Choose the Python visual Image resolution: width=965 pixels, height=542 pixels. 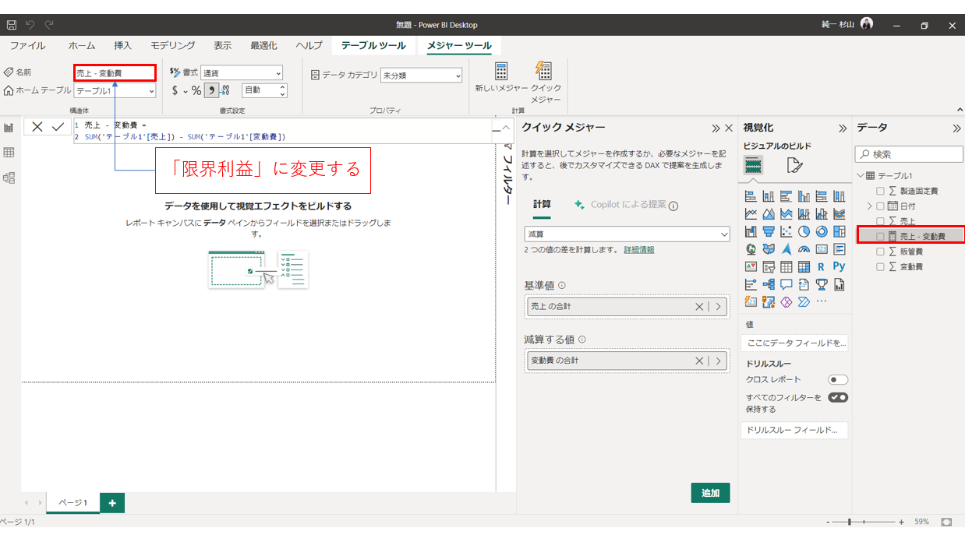pos(840,266)
